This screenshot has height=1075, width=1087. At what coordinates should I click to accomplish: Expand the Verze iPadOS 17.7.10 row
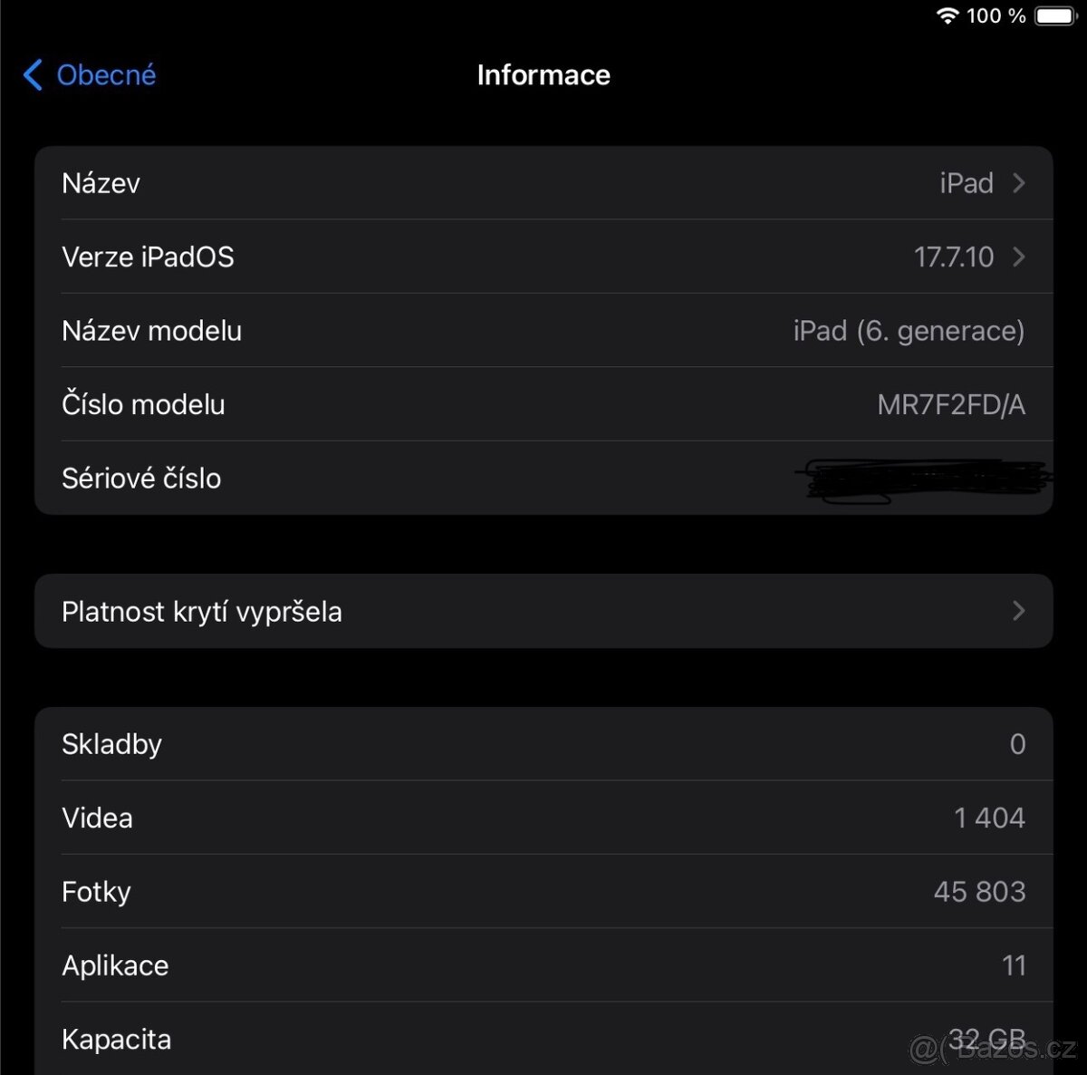click(543, 257)
